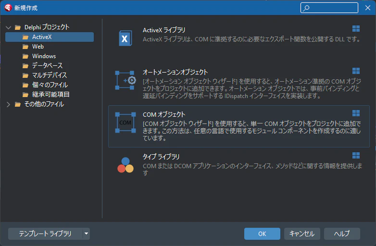Select the COM オブジェクト icon

coord(125,123)
